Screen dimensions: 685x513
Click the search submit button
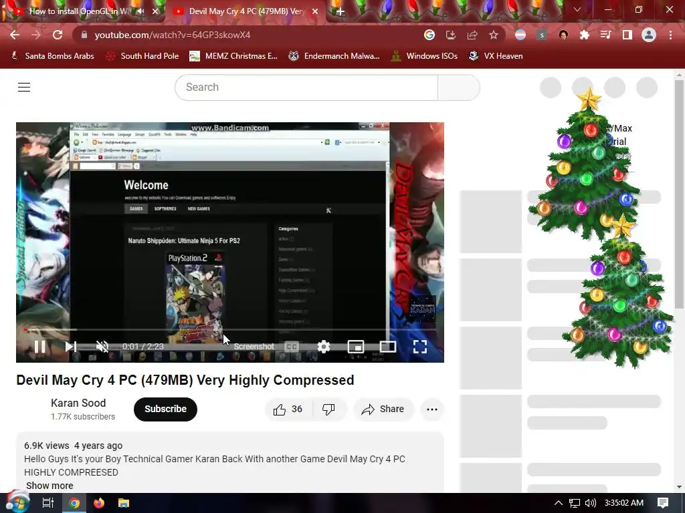coord(459,88)
